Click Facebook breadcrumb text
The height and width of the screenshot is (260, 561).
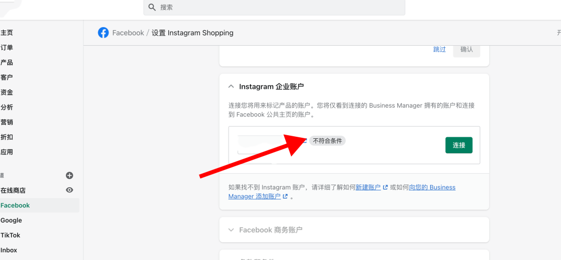(128, 33)
